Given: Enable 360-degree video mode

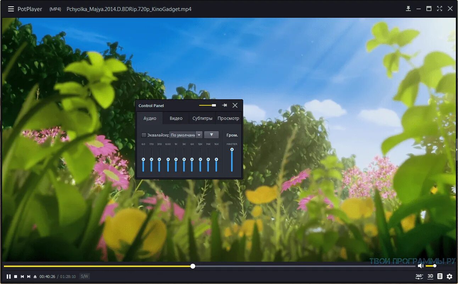Looking at the screenshot, I should pyautogui.click(x=419, y=276).
